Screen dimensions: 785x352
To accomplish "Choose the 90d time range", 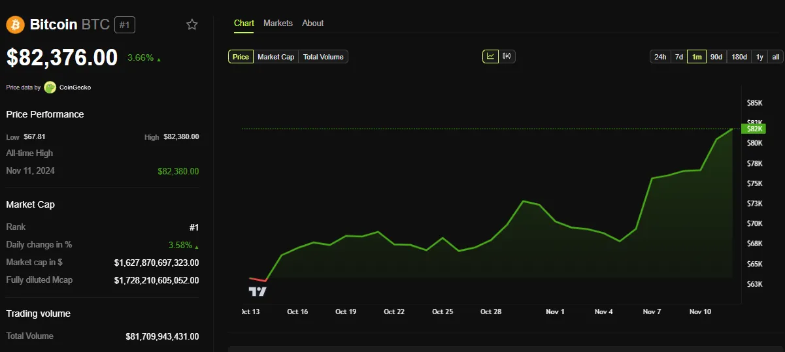I will pyautogui.click(x=716, y=57).
